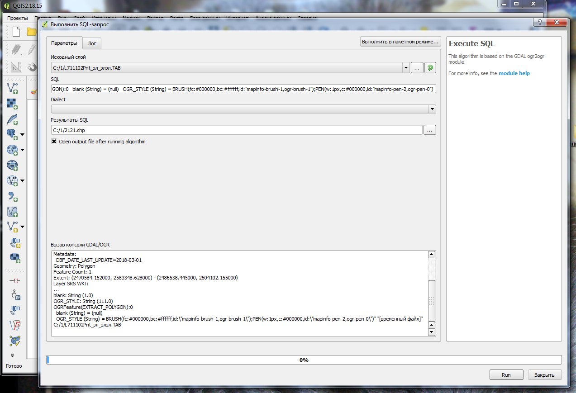Image resolution: width=576 pixels, height=393 pixels.
Task: Browse for SQL results output file
Action: (x=429, y=130)
